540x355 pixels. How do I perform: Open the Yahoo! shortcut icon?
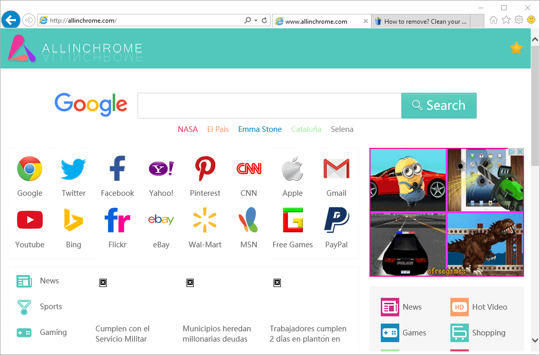[x=161, y=168]
